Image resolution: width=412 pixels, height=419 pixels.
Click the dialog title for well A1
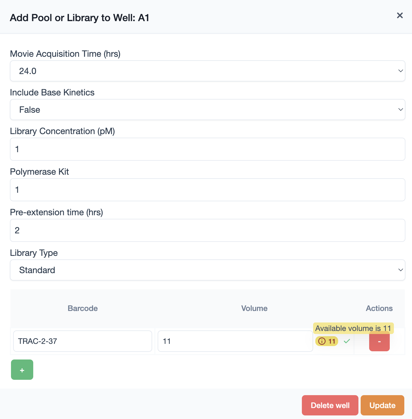tap(80, 18)
